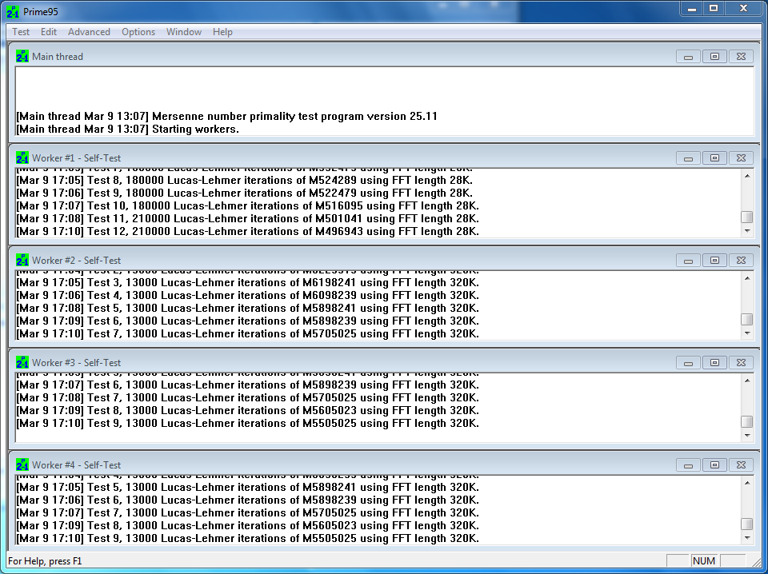Click Worker #2 Test 3 M6198241 line

[247, 282]
